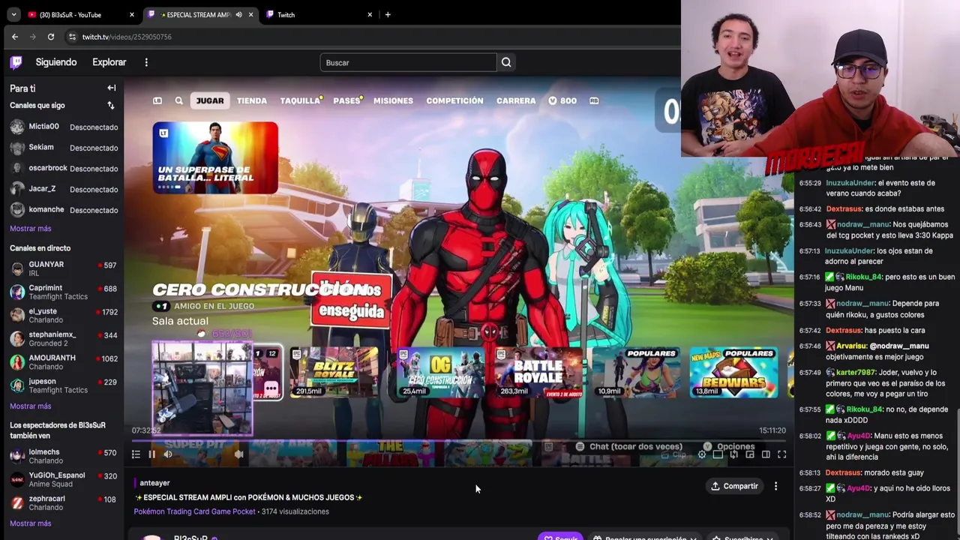This screenshot has width=960, height=540.
Task: Open the Explorar section
Action: [x=109, y=62]
